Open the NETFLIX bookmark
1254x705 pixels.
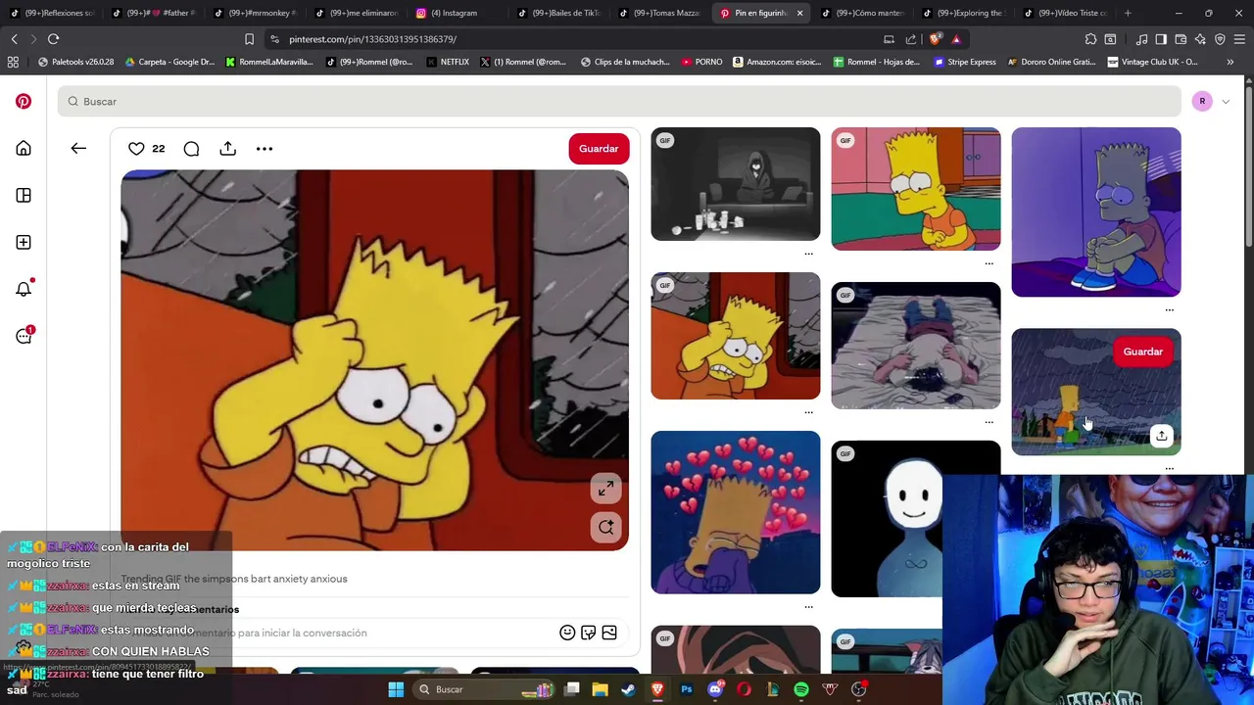click(x=447, y=62)
